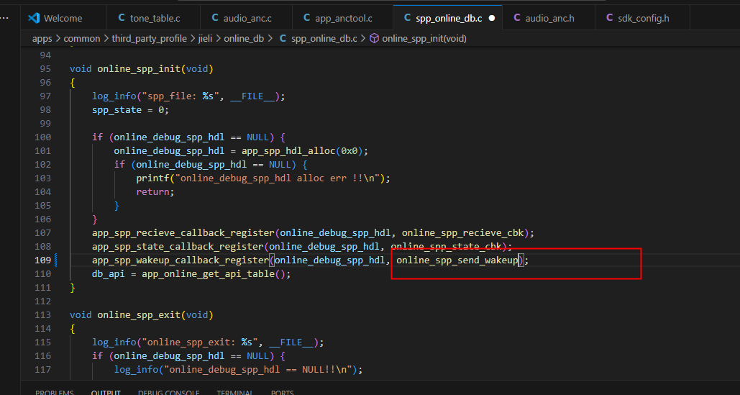This screenshot has height=395, width=740.
Task: Click line number 109 in the gutter
Action: point(43,260)
